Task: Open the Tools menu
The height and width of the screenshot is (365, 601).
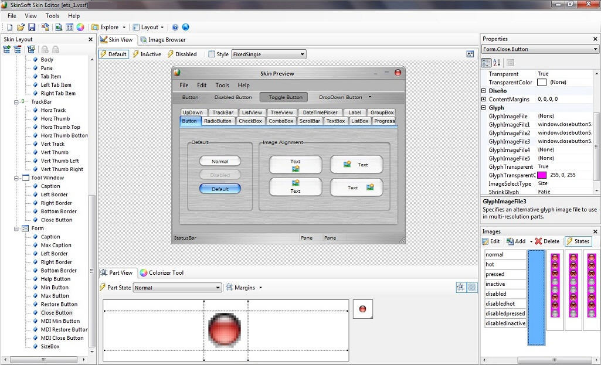Action: point(53,16)
